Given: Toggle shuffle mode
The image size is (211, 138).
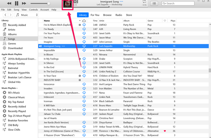Looking at the screenshot, I should tap(75, 2).
